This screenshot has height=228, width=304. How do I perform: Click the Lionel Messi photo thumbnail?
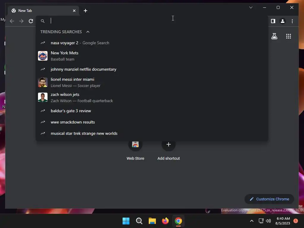[43, 82]
